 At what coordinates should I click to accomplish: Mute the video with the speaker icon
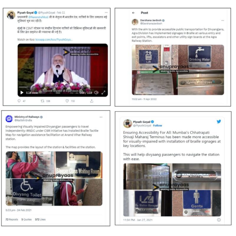pyautogui.click(x=96, y=93)
